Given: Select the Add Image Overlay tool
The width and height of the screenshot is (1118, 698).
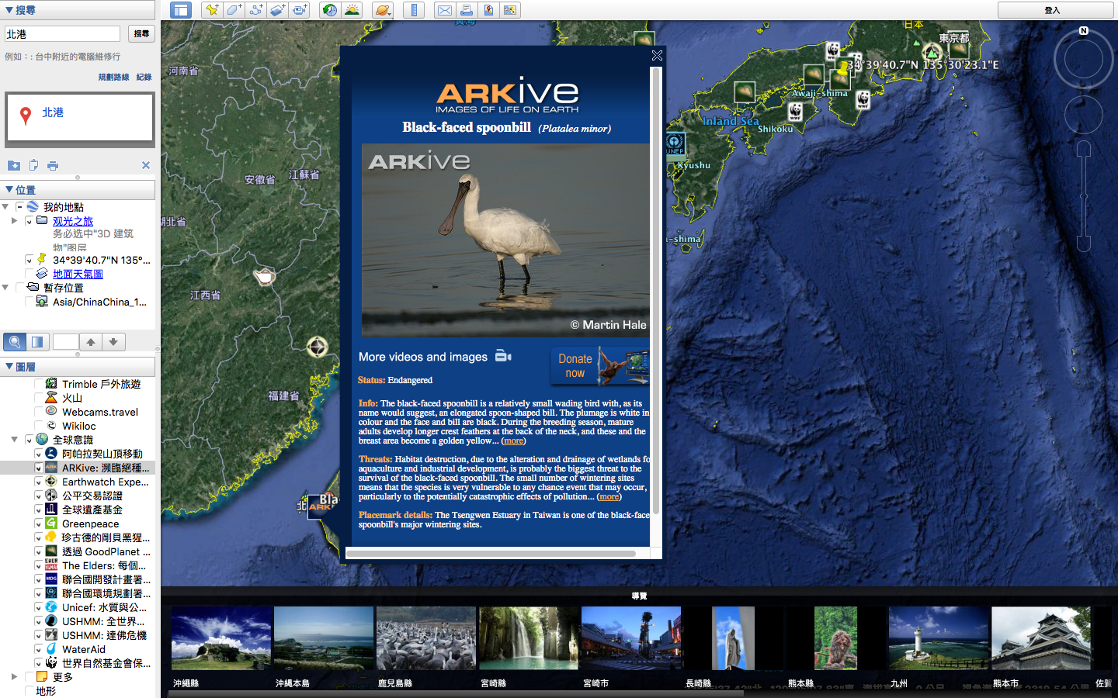Looking at the screenshot, I should pyautogui.click(x=277, y=10).
